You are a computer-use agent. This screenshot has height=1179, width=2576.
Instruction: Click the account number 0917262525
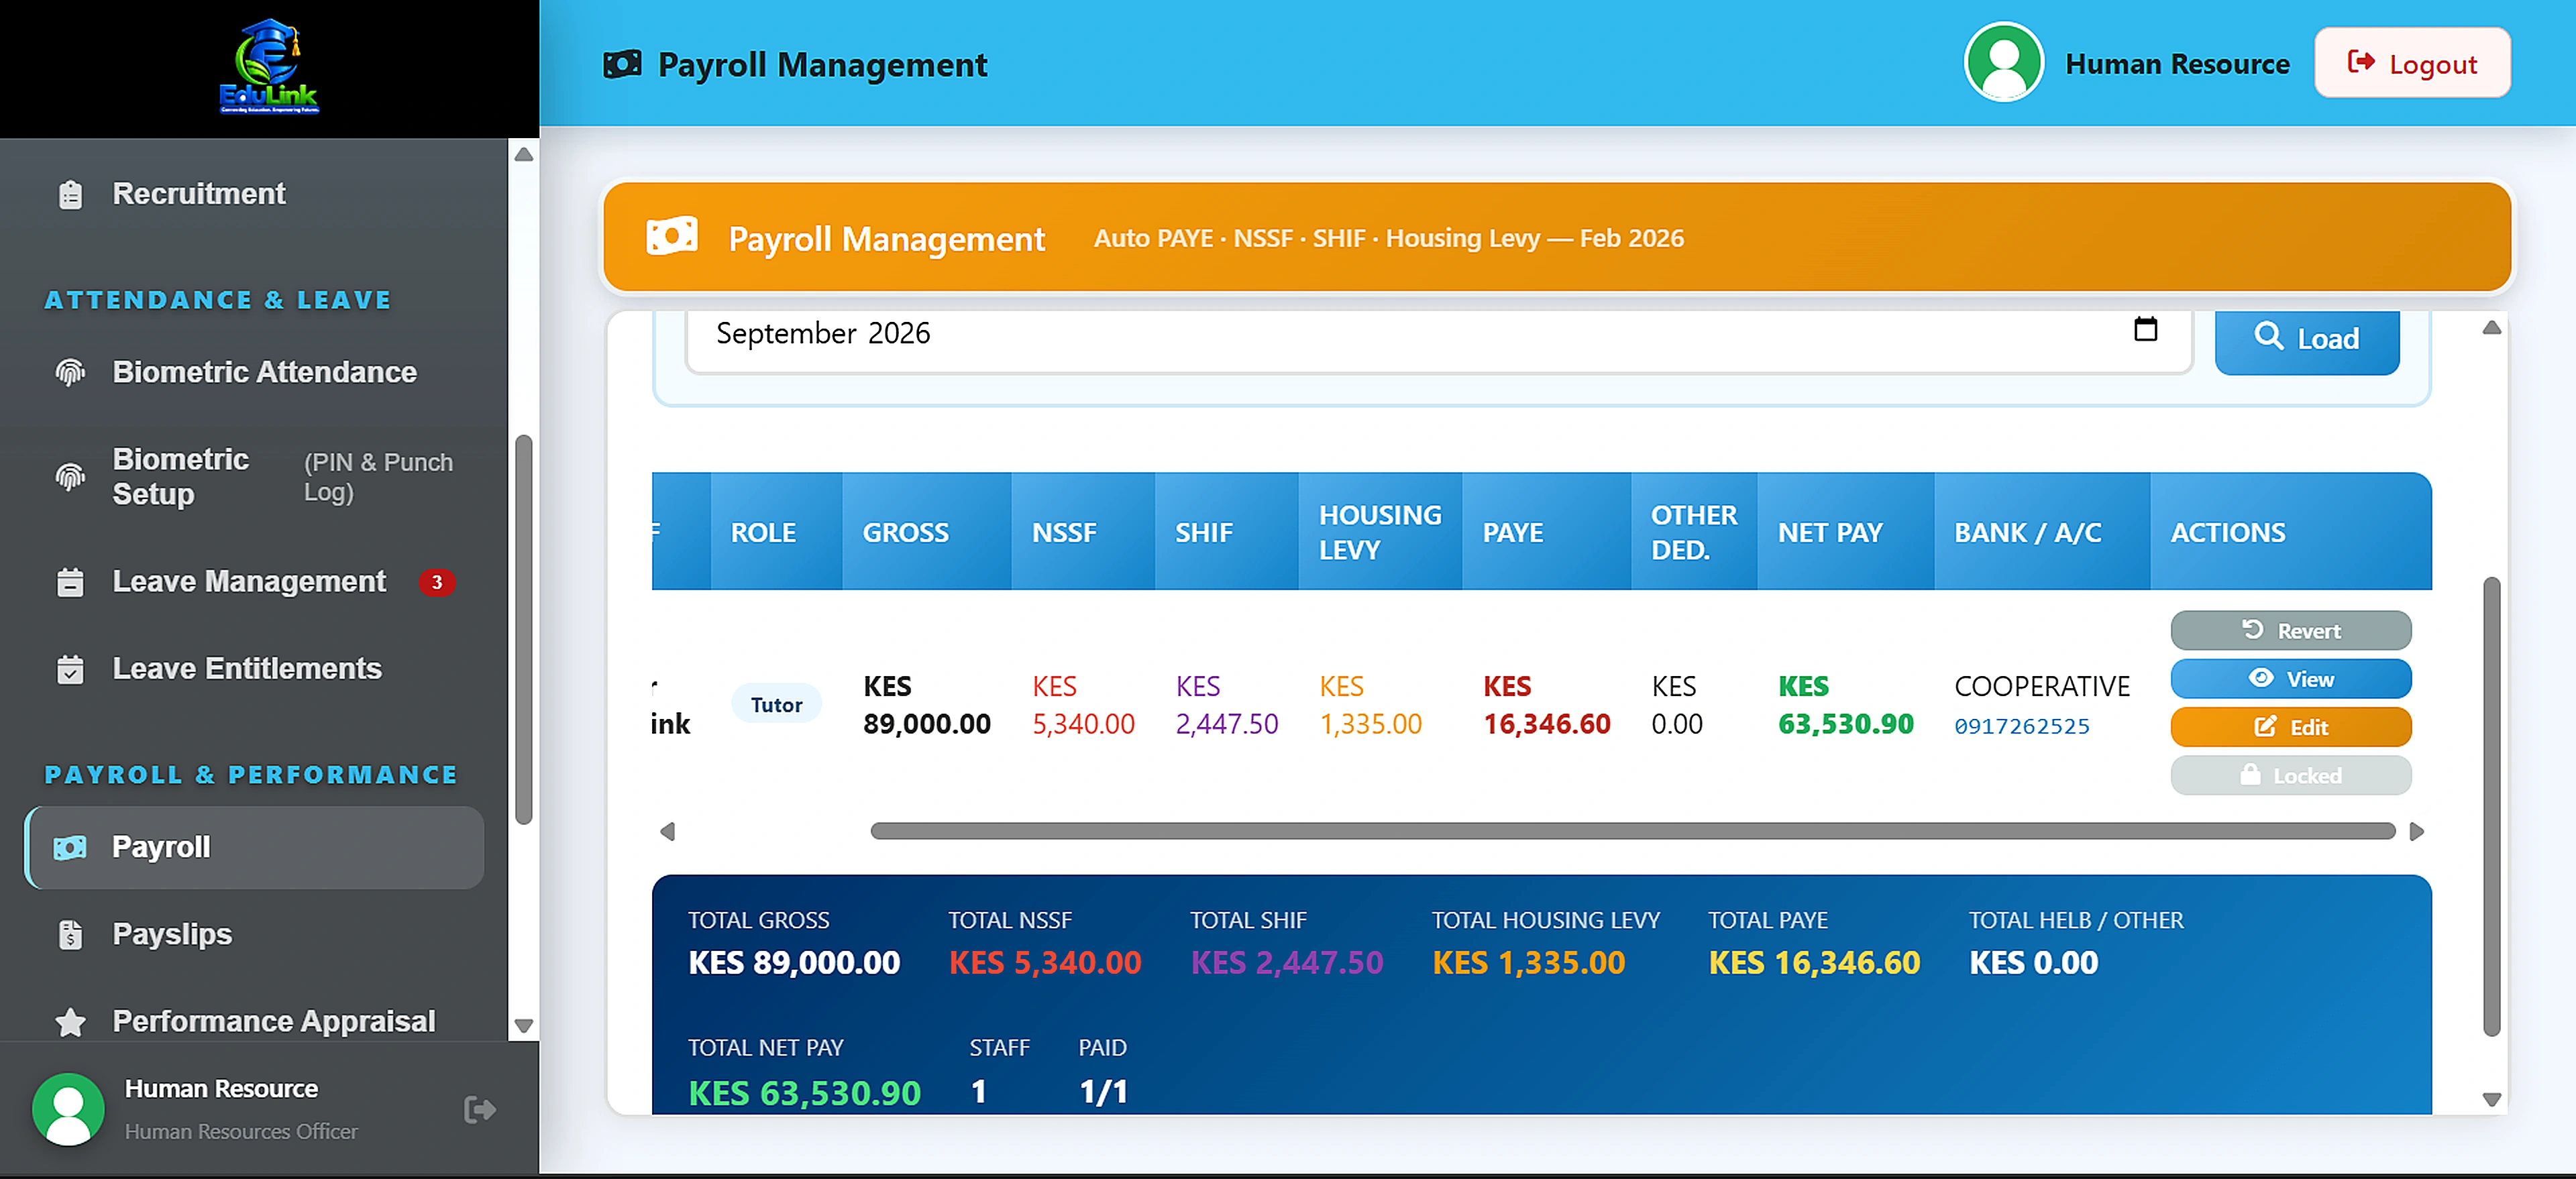pyautogui.click(x=2022, y=726)
